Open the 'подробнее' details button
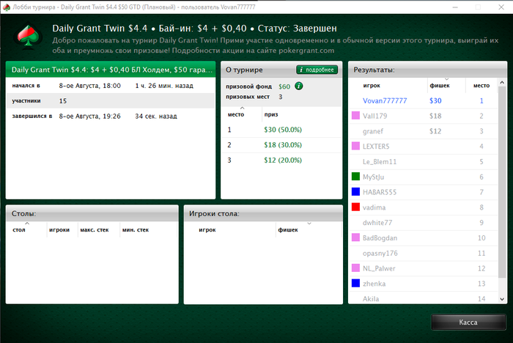The height and width of the screenshot is (343, 513). click(x=317, y=70)
